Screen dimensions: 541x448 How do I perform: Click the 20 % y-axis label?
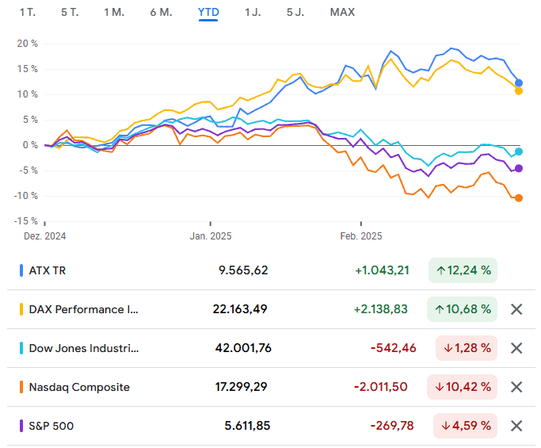27,44
